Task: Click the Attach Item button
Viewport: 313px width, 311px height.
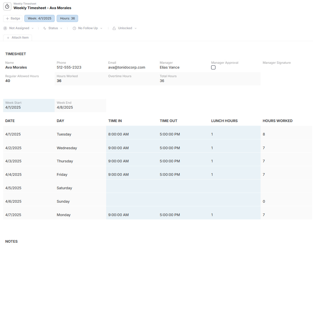Action: [17, 38]
